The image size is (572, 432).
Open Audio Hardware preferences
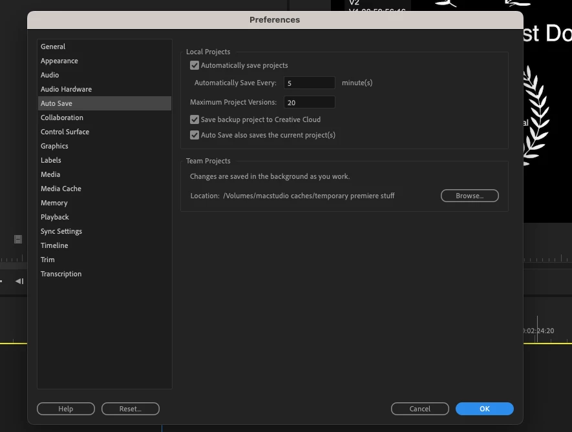(105, 89)
